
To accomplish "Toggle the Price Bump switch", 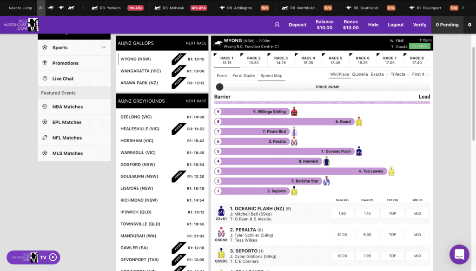I will pyautogui.click(x=219, y=87).
